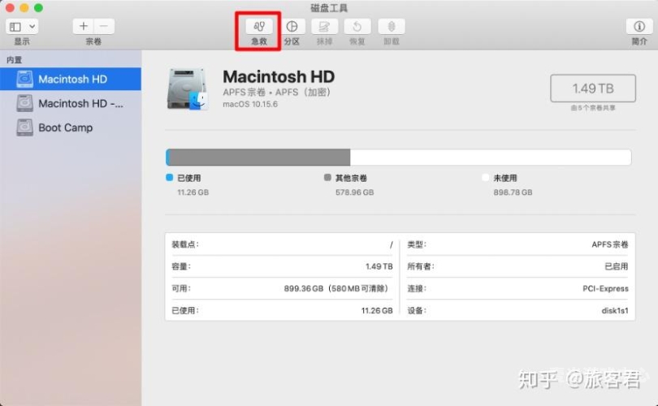
Task: Toggle the sidebar view icon
Action: pos(15,27)
